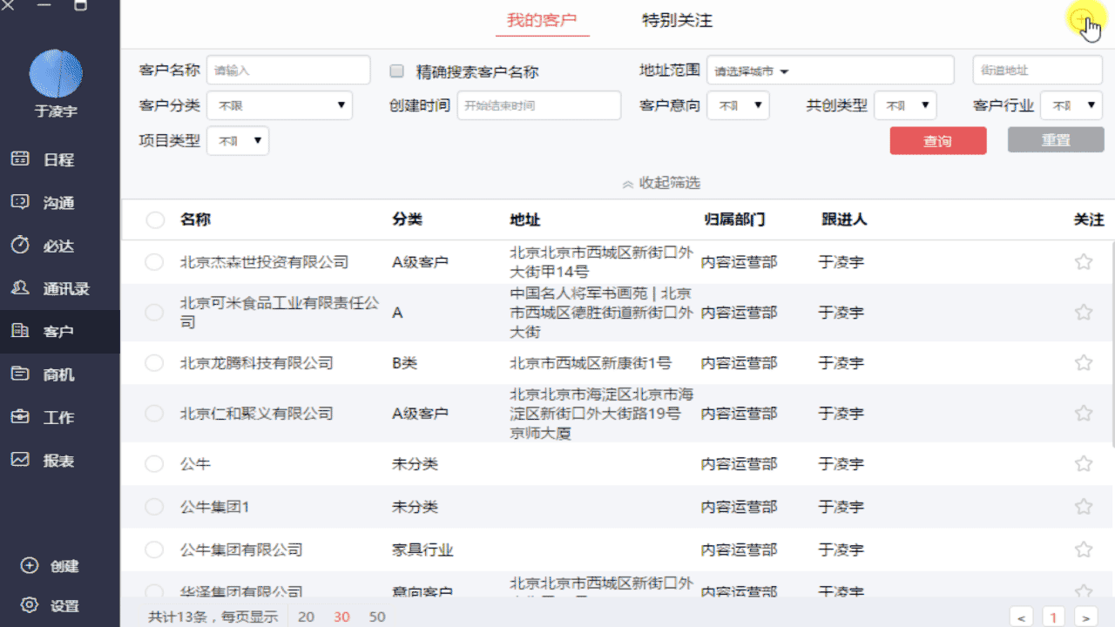Viewport: 1115px width, 627px height.
Task: Switch to the 我的客户 tab
Action: click(x=542, y=20)
